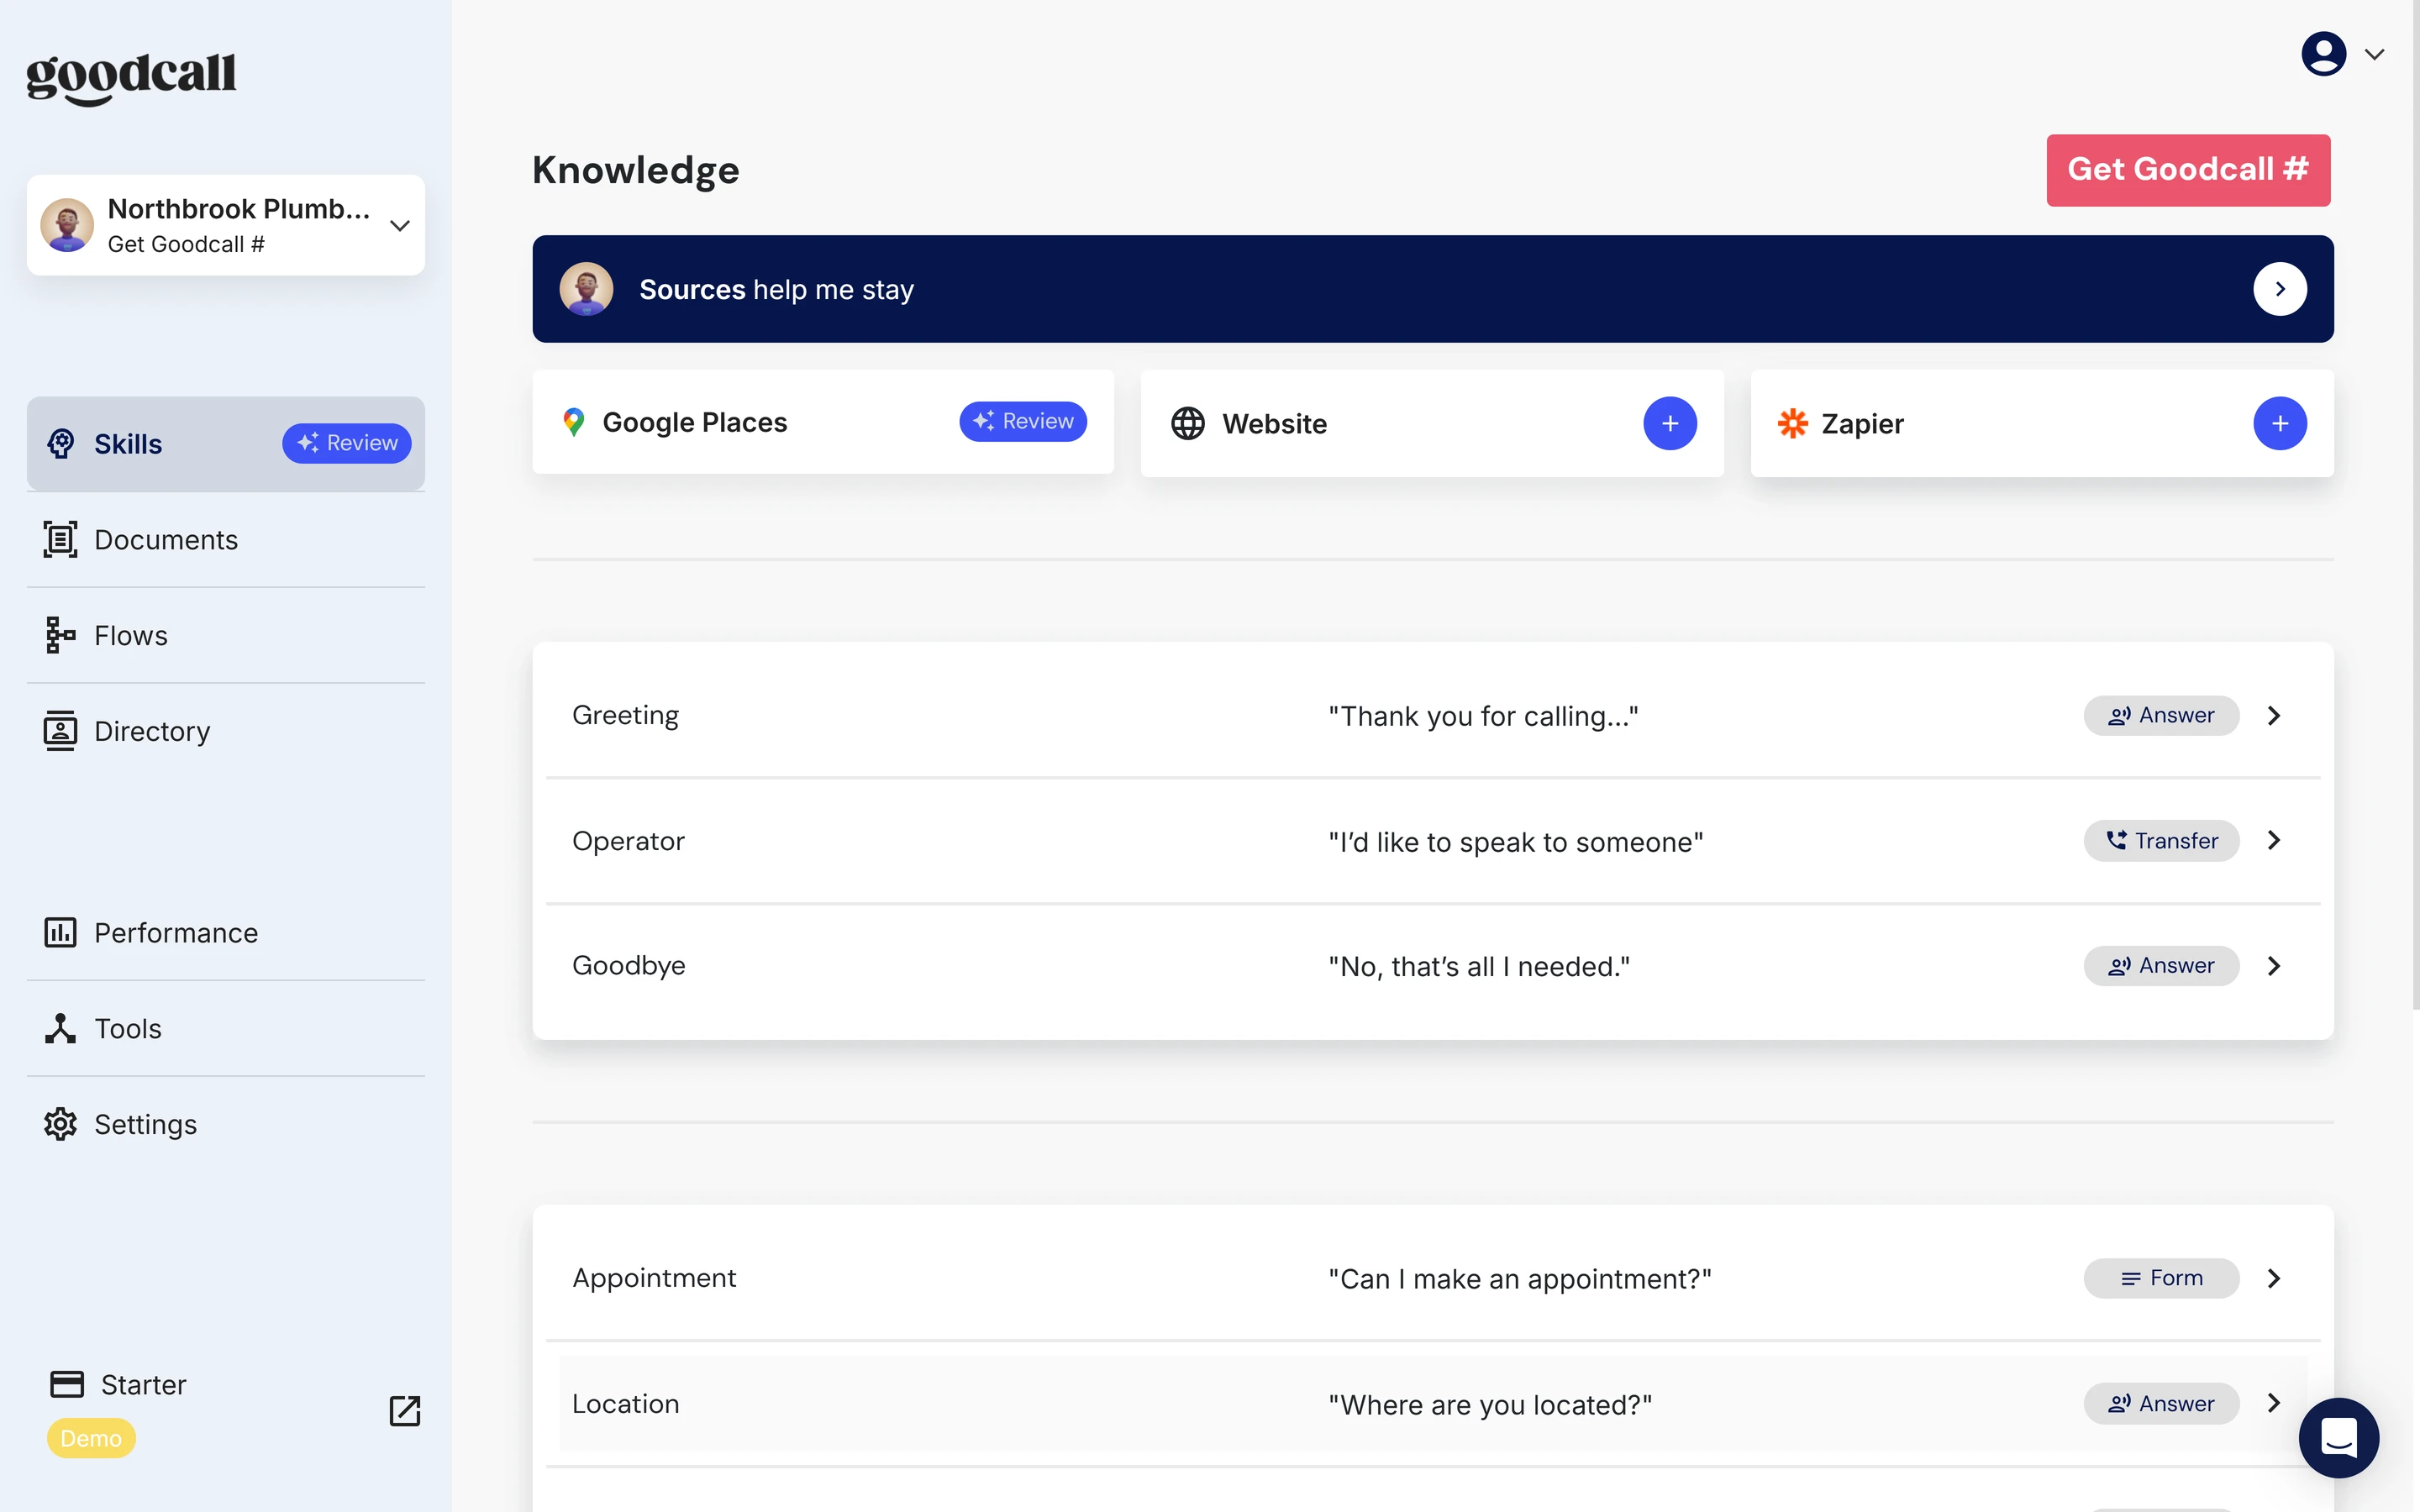Open the Operator skill chevron
Screen dimensions: 2420x1512
click(x=2273, y=840)
